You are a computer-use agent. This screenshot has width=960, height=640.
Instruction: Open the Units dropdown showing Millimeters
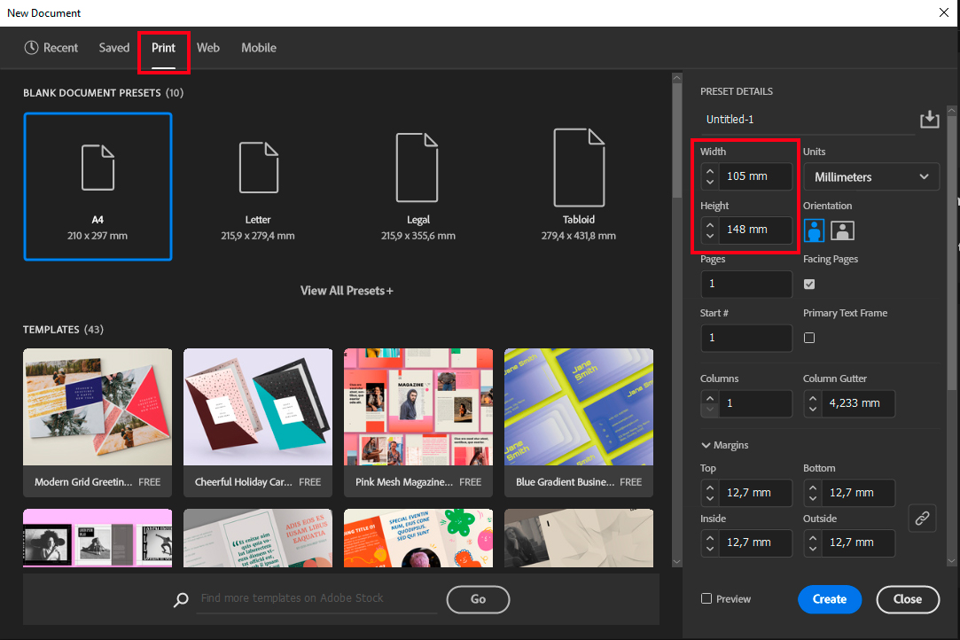[870, 176]
